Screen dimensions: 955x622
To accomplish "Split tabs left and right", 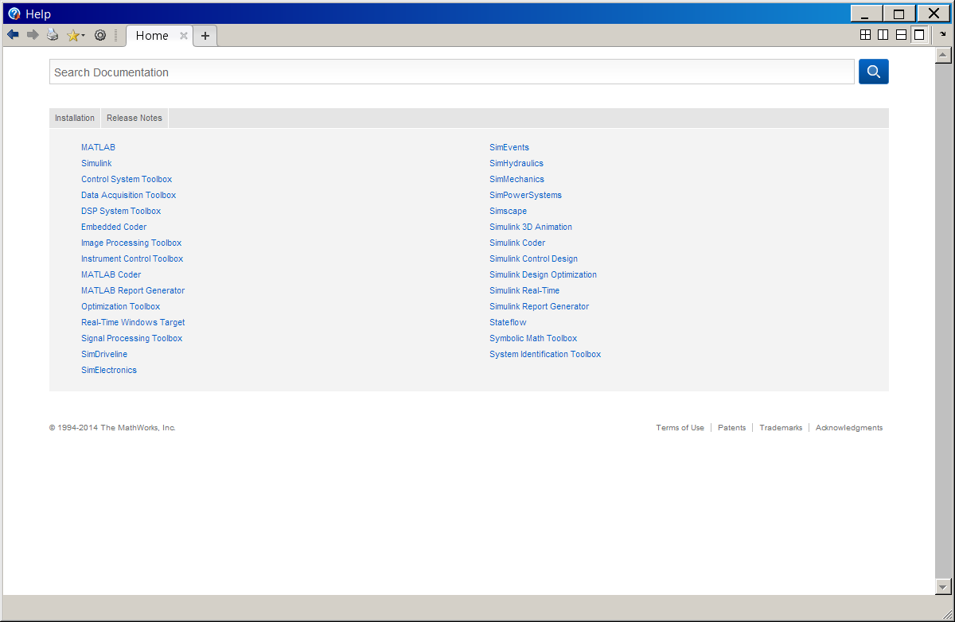I will 883,35.
